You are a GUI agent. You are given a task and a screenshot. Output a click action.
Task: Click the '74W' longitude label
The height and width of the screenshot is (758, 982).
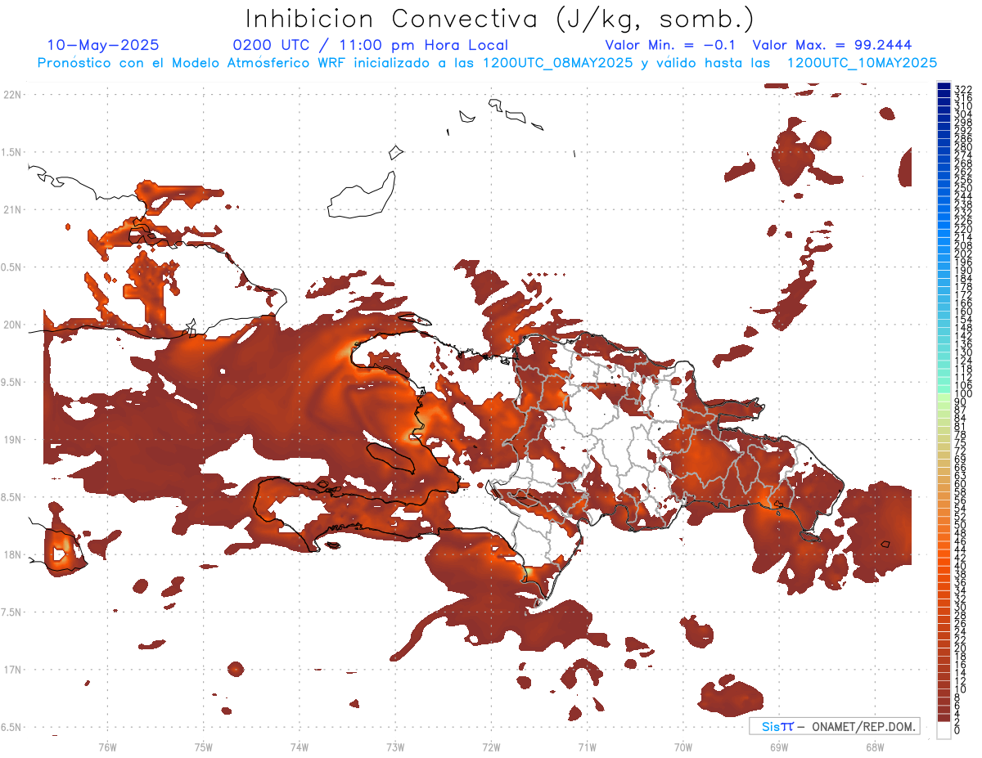tap(300, 747)
